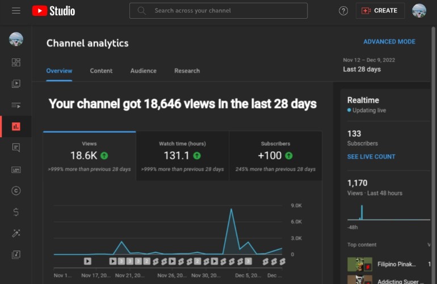The image size is (437, 284).
Task: Open Dashboard from the sidebar
Action: [x=16, y=62]
